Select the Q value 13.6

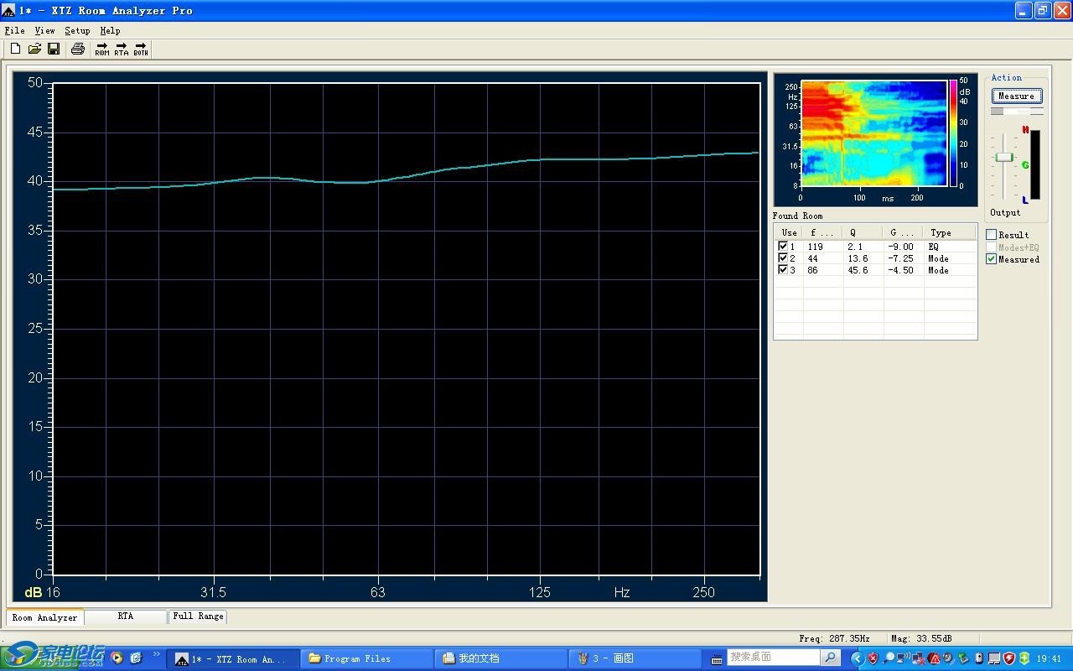click(858, 258)
